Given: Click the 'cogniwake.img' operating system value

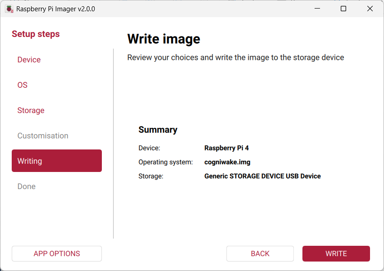Looking at the screenshot, I should point(227,162).
